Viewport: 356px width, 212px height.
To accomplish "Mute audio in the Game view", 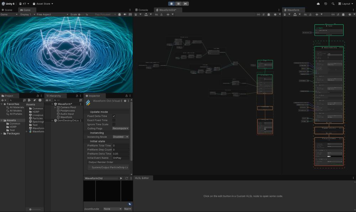I will tap(125, 14).
